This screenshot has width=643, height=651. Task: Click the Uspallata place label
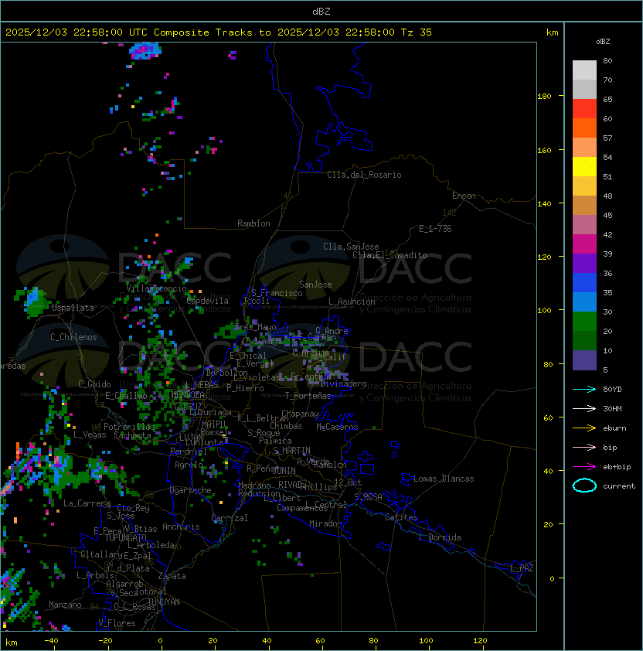(73, 308)
